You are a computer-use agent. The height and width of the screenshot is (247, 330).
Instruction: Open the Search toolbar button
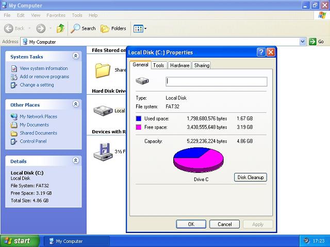coord(83,28)
